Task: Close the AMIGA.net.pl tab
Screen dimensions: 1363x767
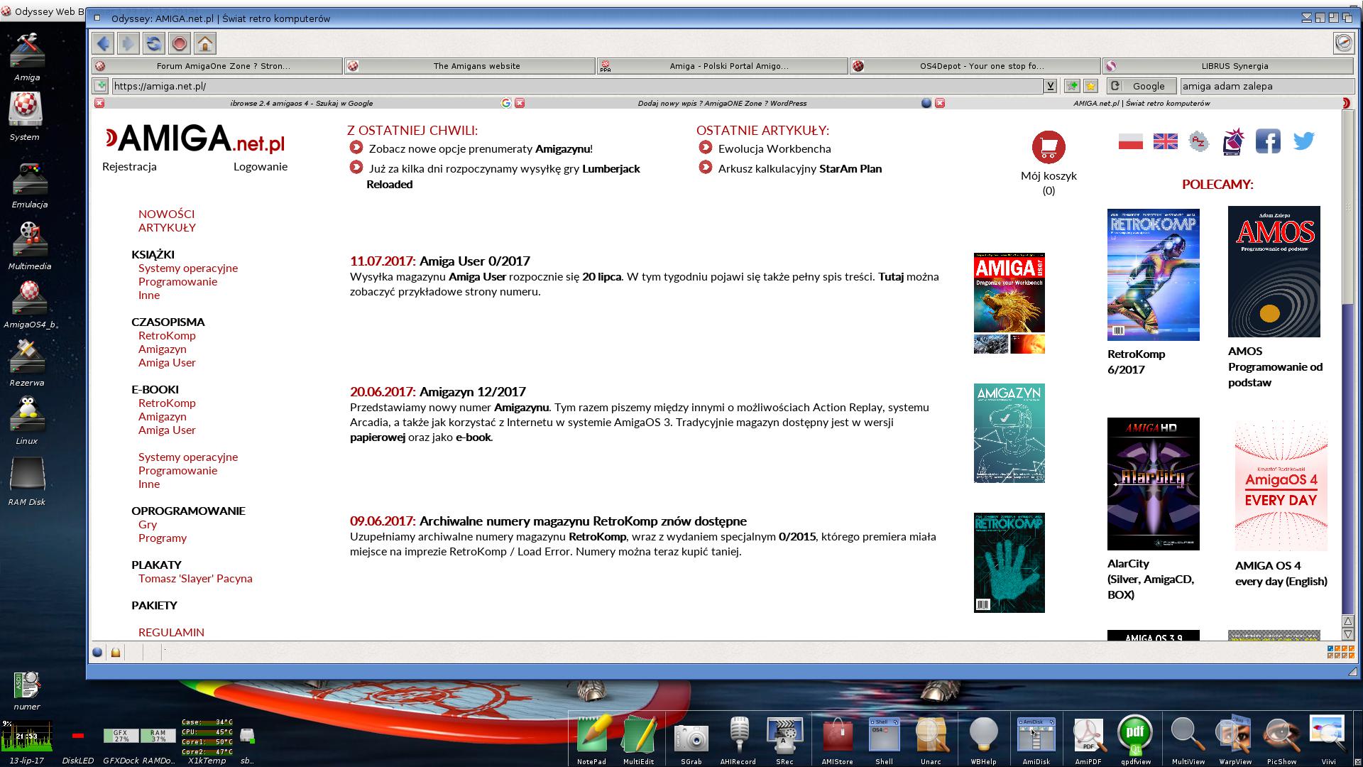Action: coord(940,103)
